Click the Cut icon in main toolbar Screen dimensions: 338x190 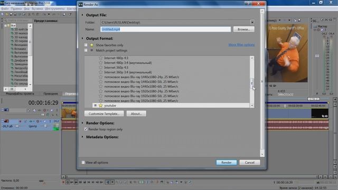30,14
